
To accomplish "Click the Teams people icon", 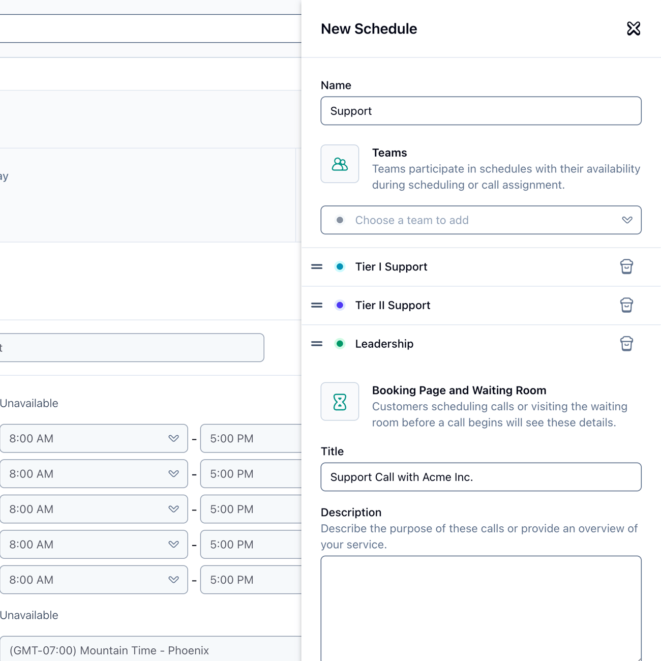I will click(x=340, y=164).
